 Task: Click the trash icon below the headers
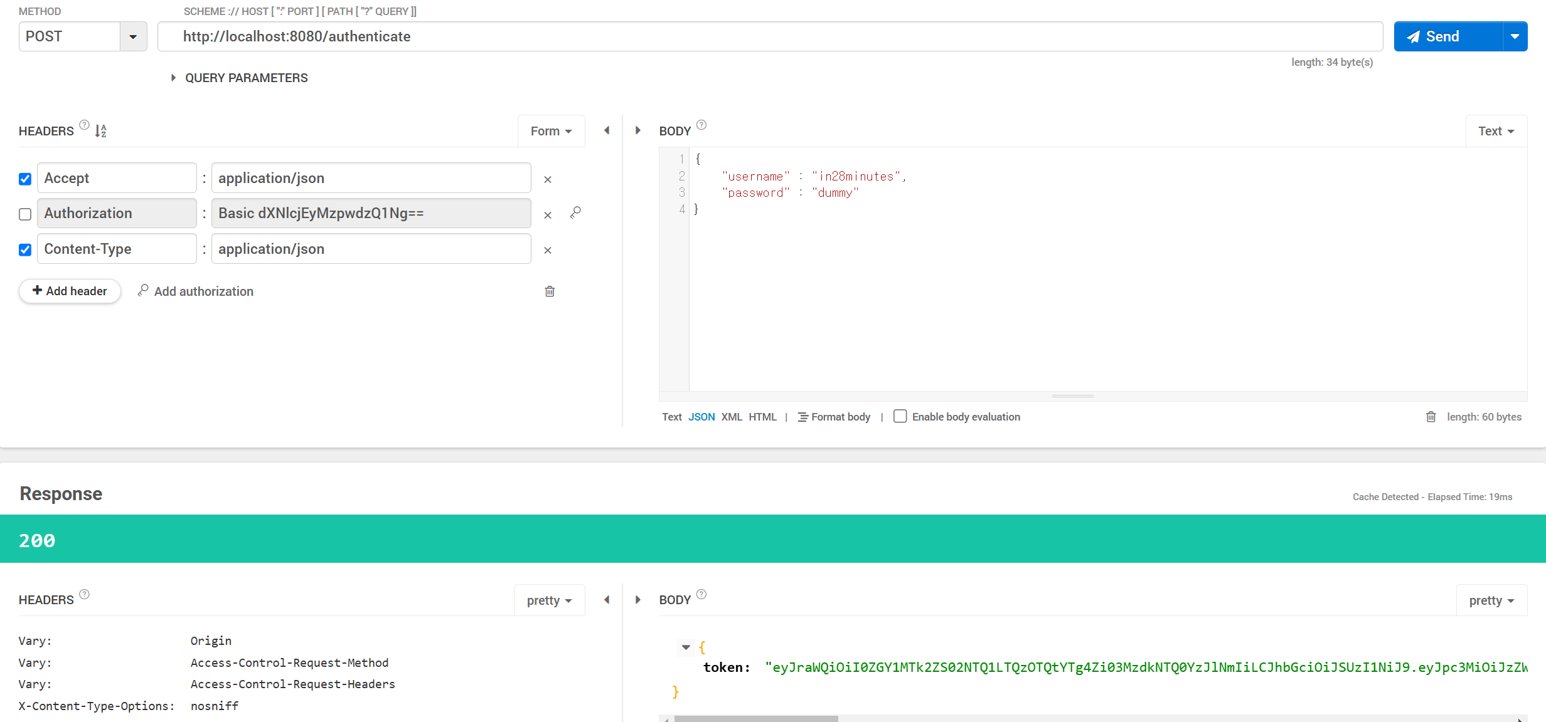(x=550, y=291)
